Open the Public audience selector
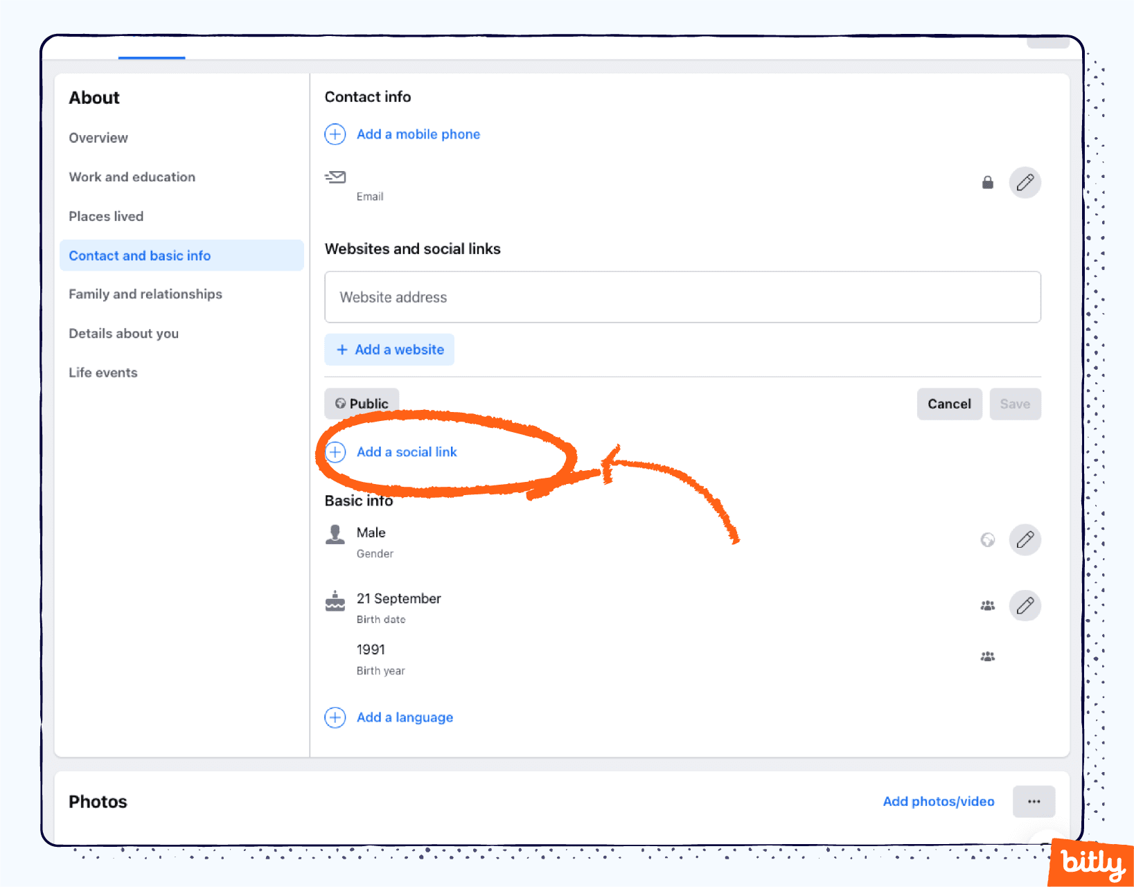1134x887 pixels. [361, 404]
